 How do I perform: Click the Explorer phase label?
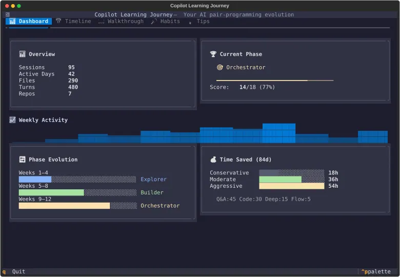point(153,180)
